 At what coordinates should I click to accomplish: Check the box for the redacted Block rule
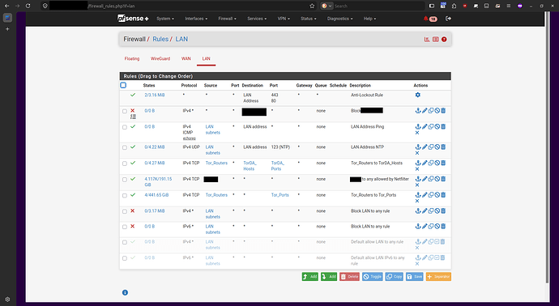coord(125,111)
